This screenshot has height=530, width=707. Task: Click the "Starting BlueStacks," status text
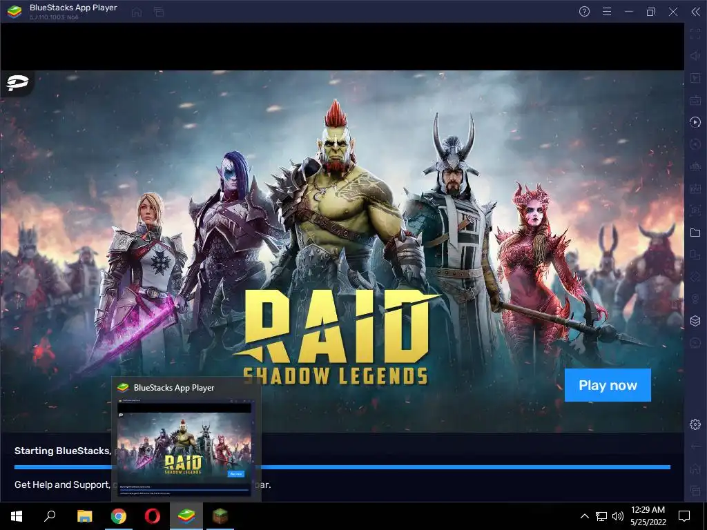pyautogui.click(x=62, y=451)
